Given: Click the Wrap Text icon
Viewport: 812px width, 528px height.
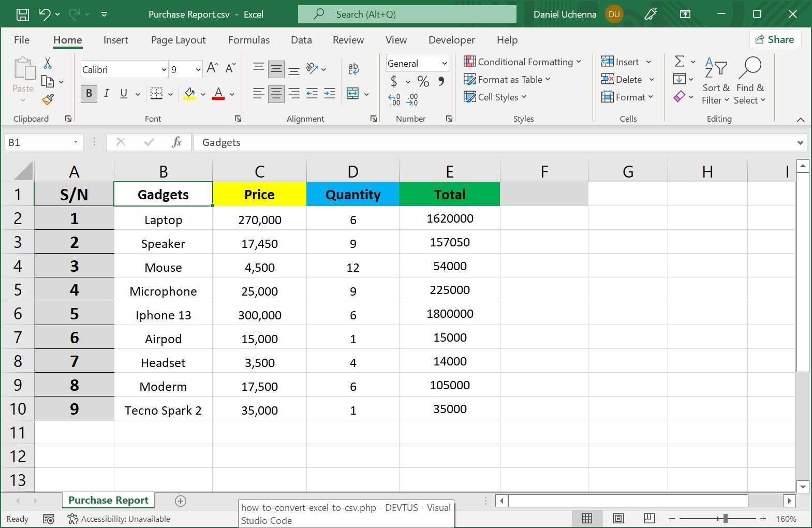Looking at the screenshot, I should coord(353,68).
